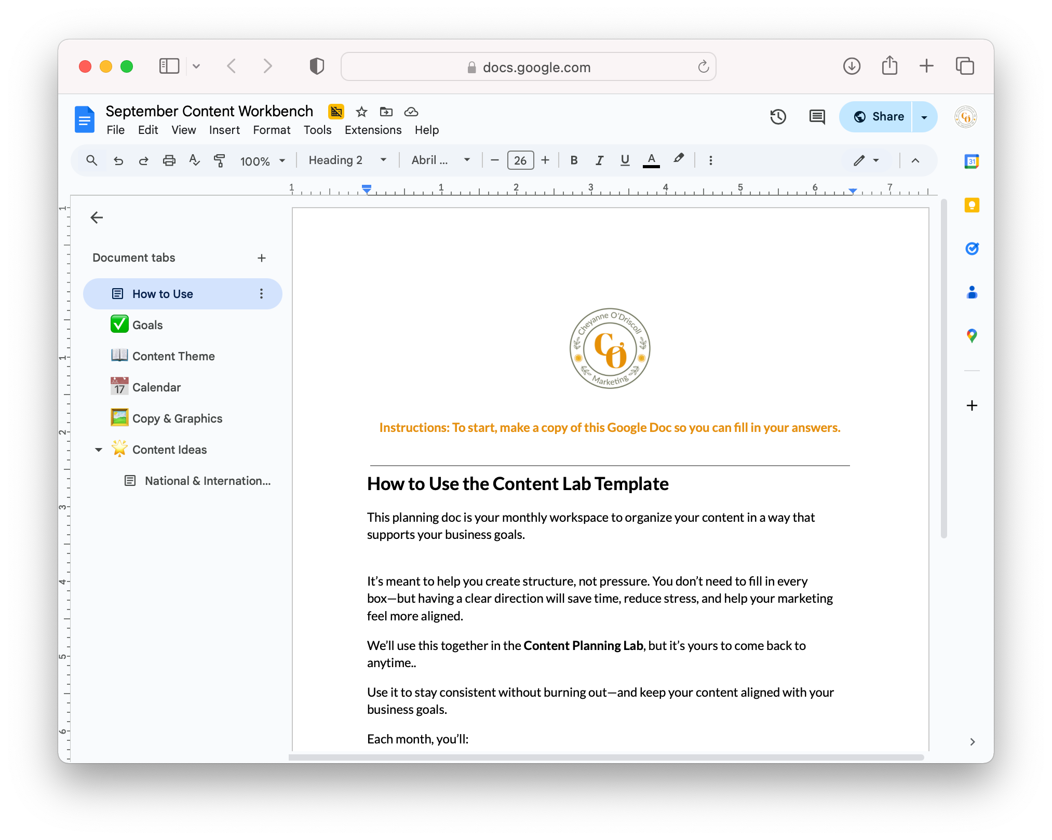Viewport: 1052px width, 840px height.
Task: Toggle italic formatting
Action: (599, 160)
